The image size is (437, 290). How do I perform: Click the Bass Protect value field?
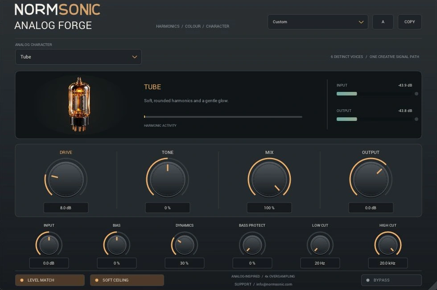pos(252,263)
